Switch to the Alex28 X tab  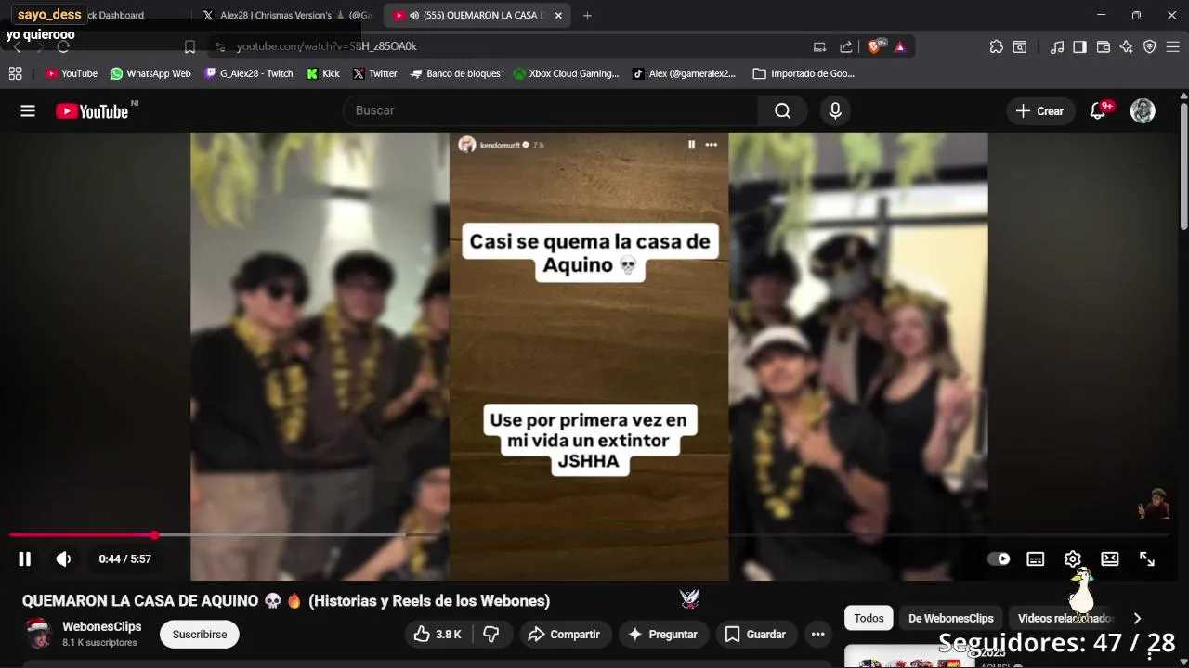pyautogui.click(x=286, y=15)
